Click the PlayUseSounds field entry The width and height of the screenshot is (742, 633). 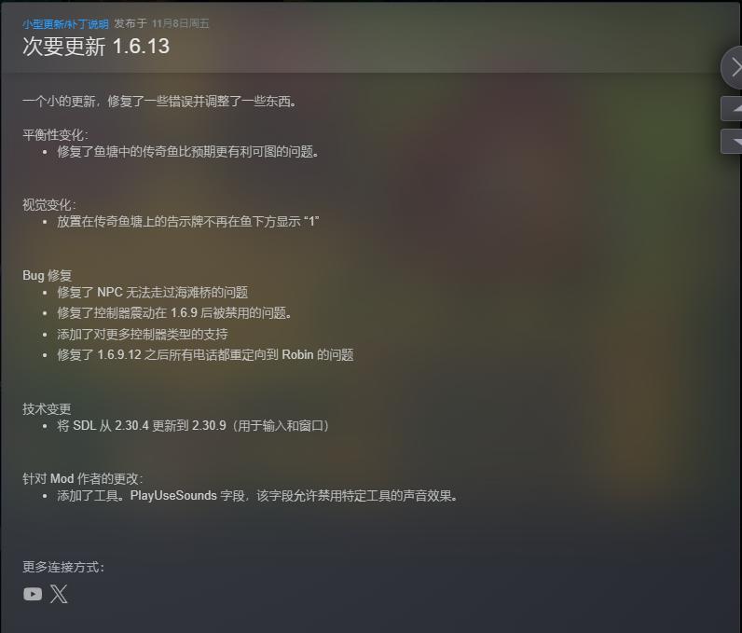pyautogui.click(x=257, y=495)
